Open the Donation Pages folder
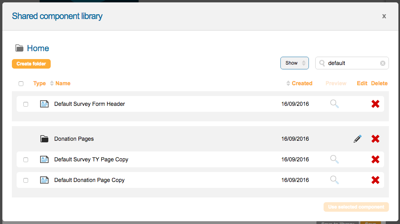400x224 pixels. click(x=74, y=139)
